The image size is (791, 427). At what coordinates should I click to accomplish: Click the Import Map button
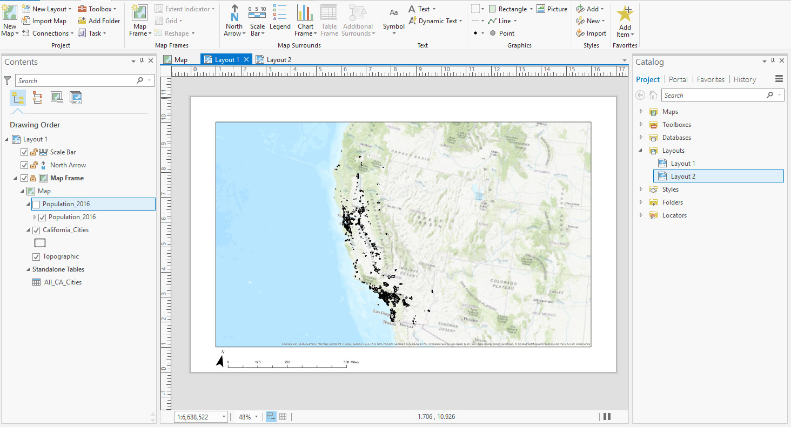(44, 21)
